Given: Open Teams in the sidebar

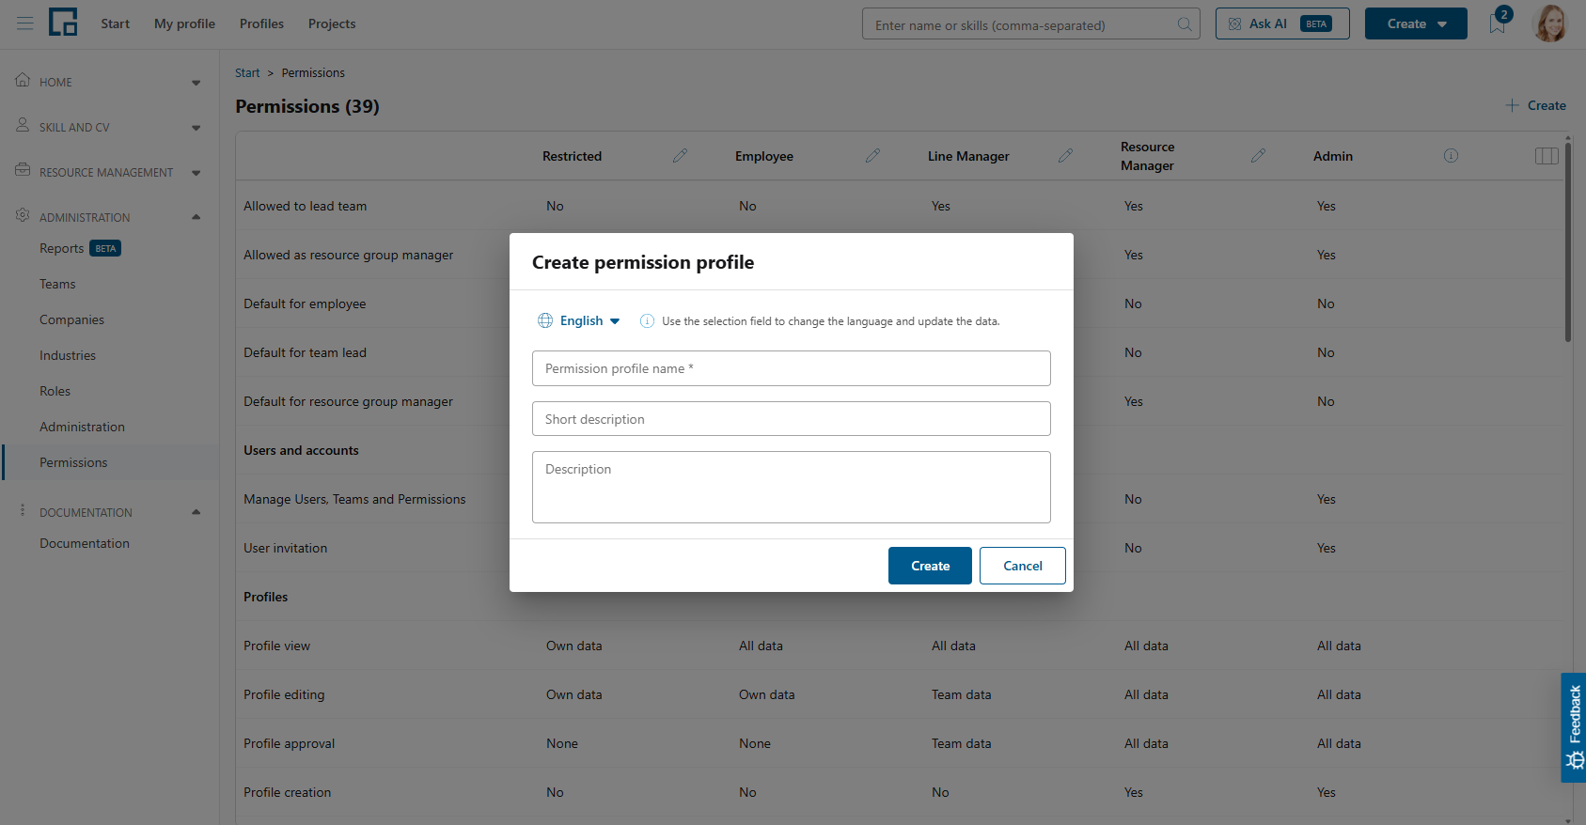Looking at the screenshot, I should pyautogui.click(x=57, y=284).
